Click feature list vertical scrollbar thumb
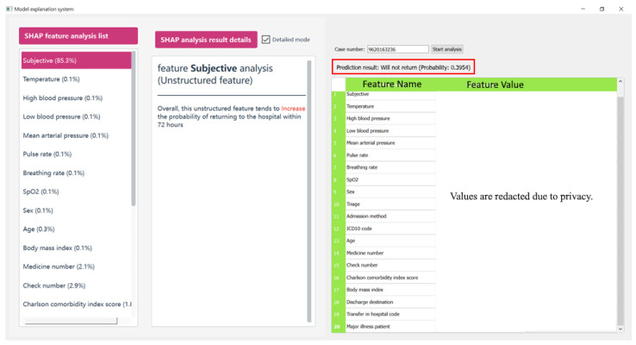636x345 pixels. (134, 128)
